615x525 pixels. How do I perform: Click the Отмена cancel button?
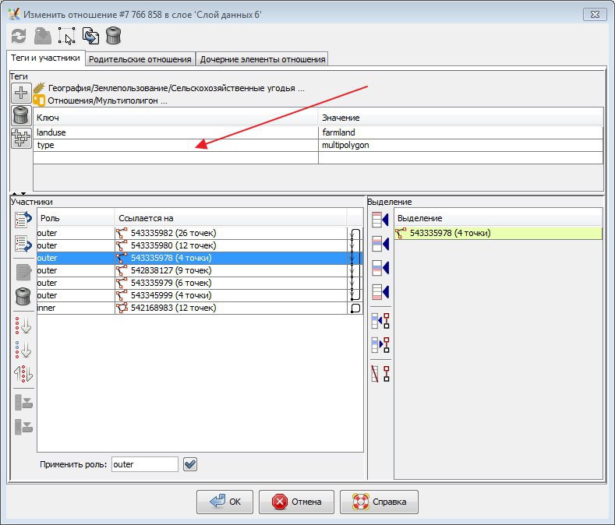point(295,502)
